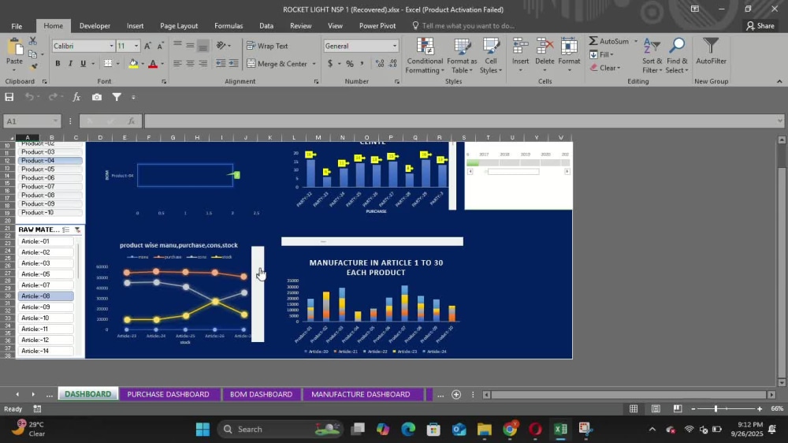Open Conditional Formatting dropdown
This screenshot has width=788, height=443.
(425, 56)
